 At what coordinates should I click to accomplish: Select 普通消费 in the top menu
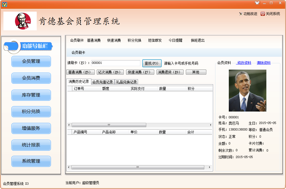pyautogui.click(x=94, y=40)
